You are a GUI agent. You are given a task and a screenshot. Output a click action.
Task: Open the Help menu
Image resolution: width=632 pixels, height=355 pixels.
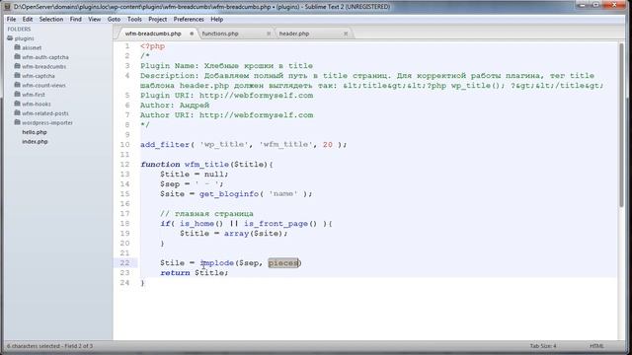coord(217,20)
